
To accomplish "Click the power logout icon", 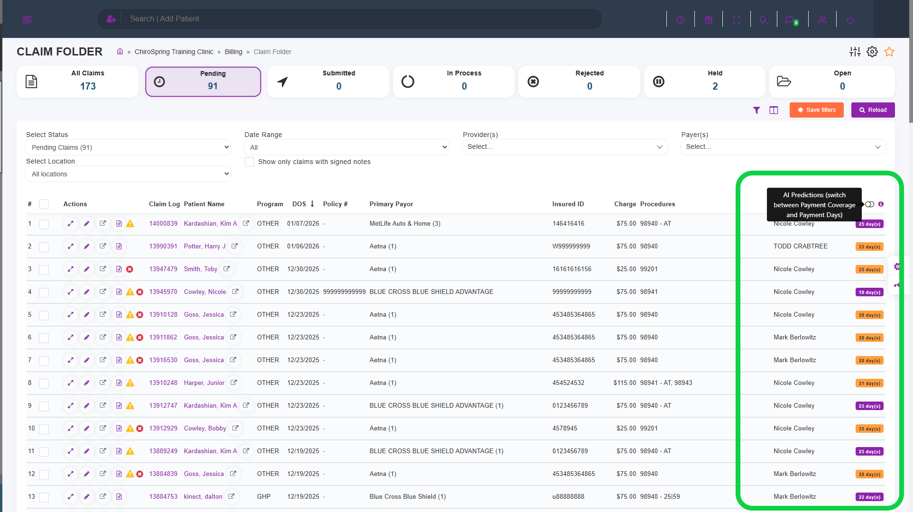I will [x=850, y=20].
